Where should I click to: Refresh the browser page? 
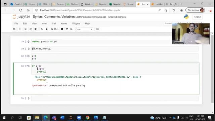tap(21, 10)
